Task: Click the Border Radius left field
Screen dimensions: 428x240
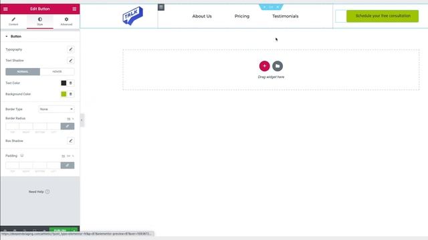Action: pos(53,126)
